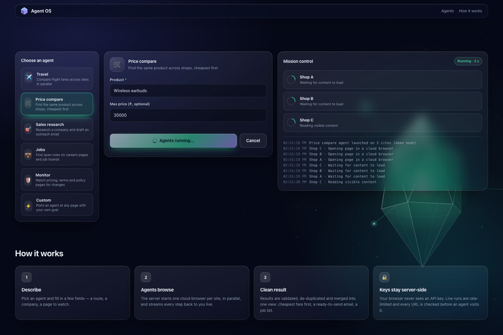Click the Shop A loading spinner
The height and width of the screenshot is (335, 503).
coord(291,79)
